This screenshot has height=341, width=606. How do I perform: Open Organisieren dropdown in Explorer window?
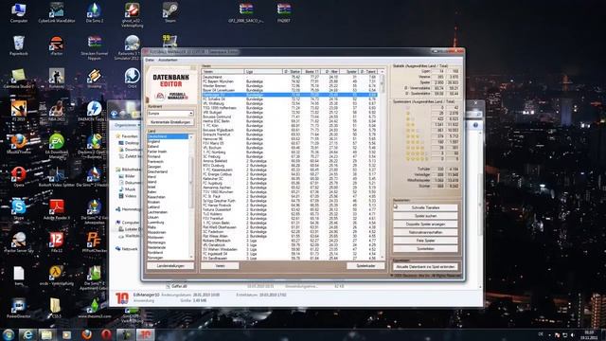127,125
